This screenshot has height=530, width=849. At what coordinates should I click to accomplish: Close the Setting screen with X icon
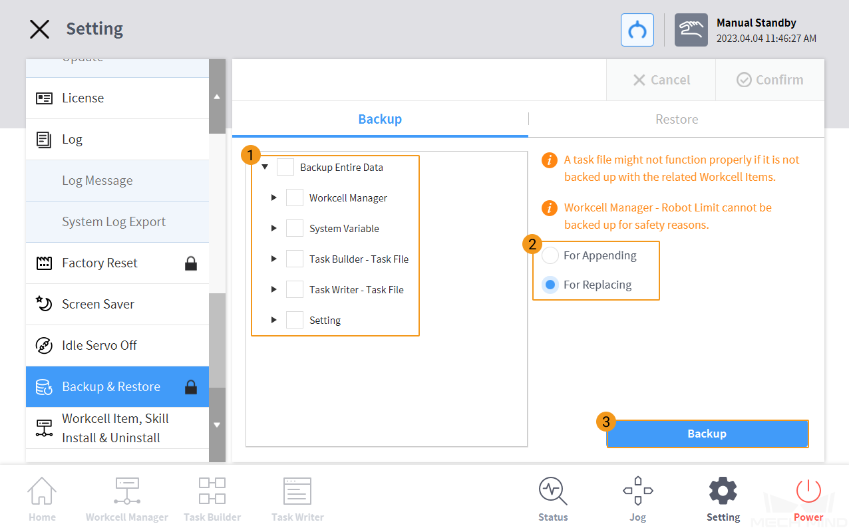tap(39, 29)
